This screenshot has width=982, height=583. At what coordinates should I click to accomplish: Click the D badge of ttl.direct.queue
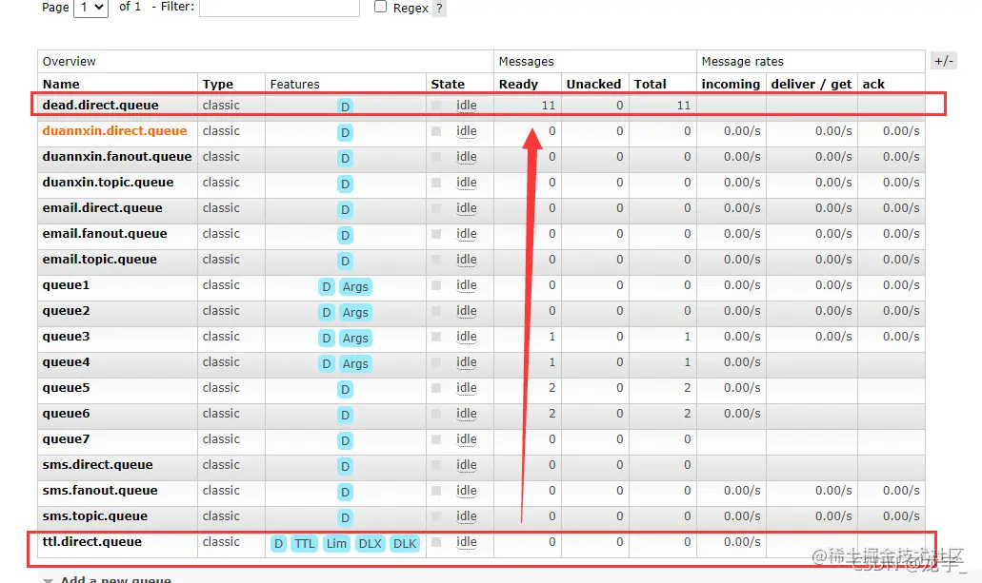pyautogui.click(x=279, y=543)
